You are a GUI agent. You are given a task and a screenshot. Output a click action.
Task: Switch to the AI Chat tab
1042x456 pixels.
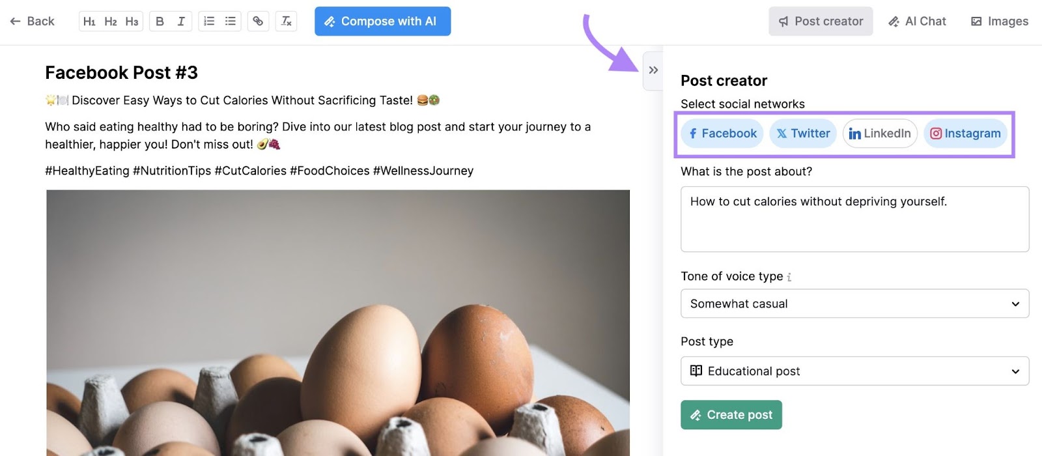point(918,21)
